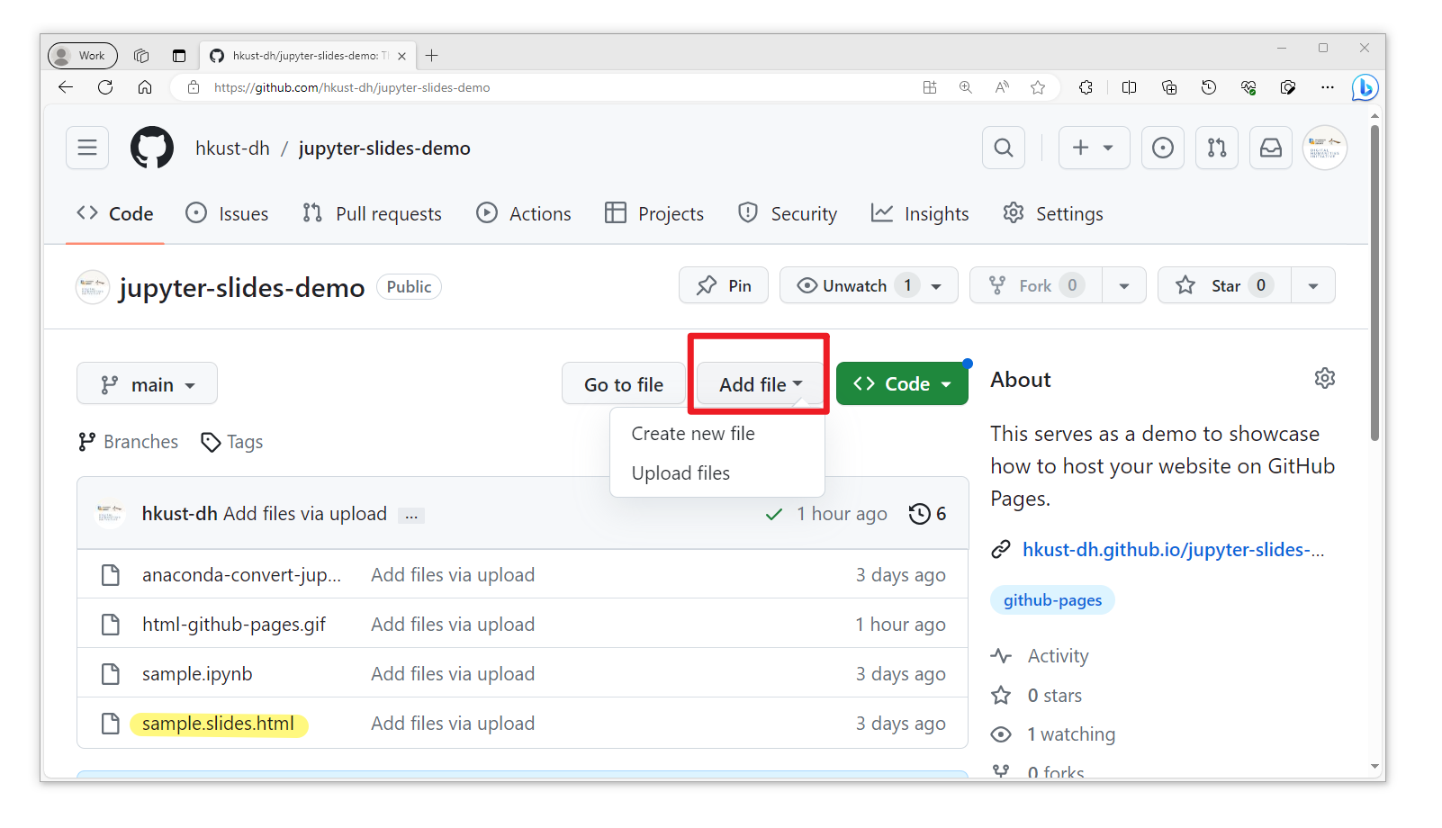Screen dimensions: 1442x828
Task: Open the hkust-dh.github.io Pages link
Action: click(1173, 549)
